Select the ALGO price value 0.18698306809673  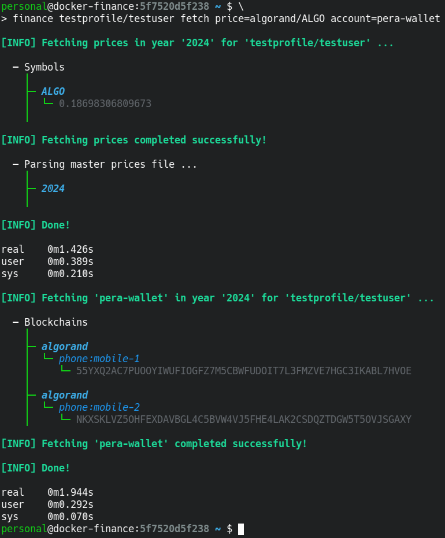[x=105, y=104]
